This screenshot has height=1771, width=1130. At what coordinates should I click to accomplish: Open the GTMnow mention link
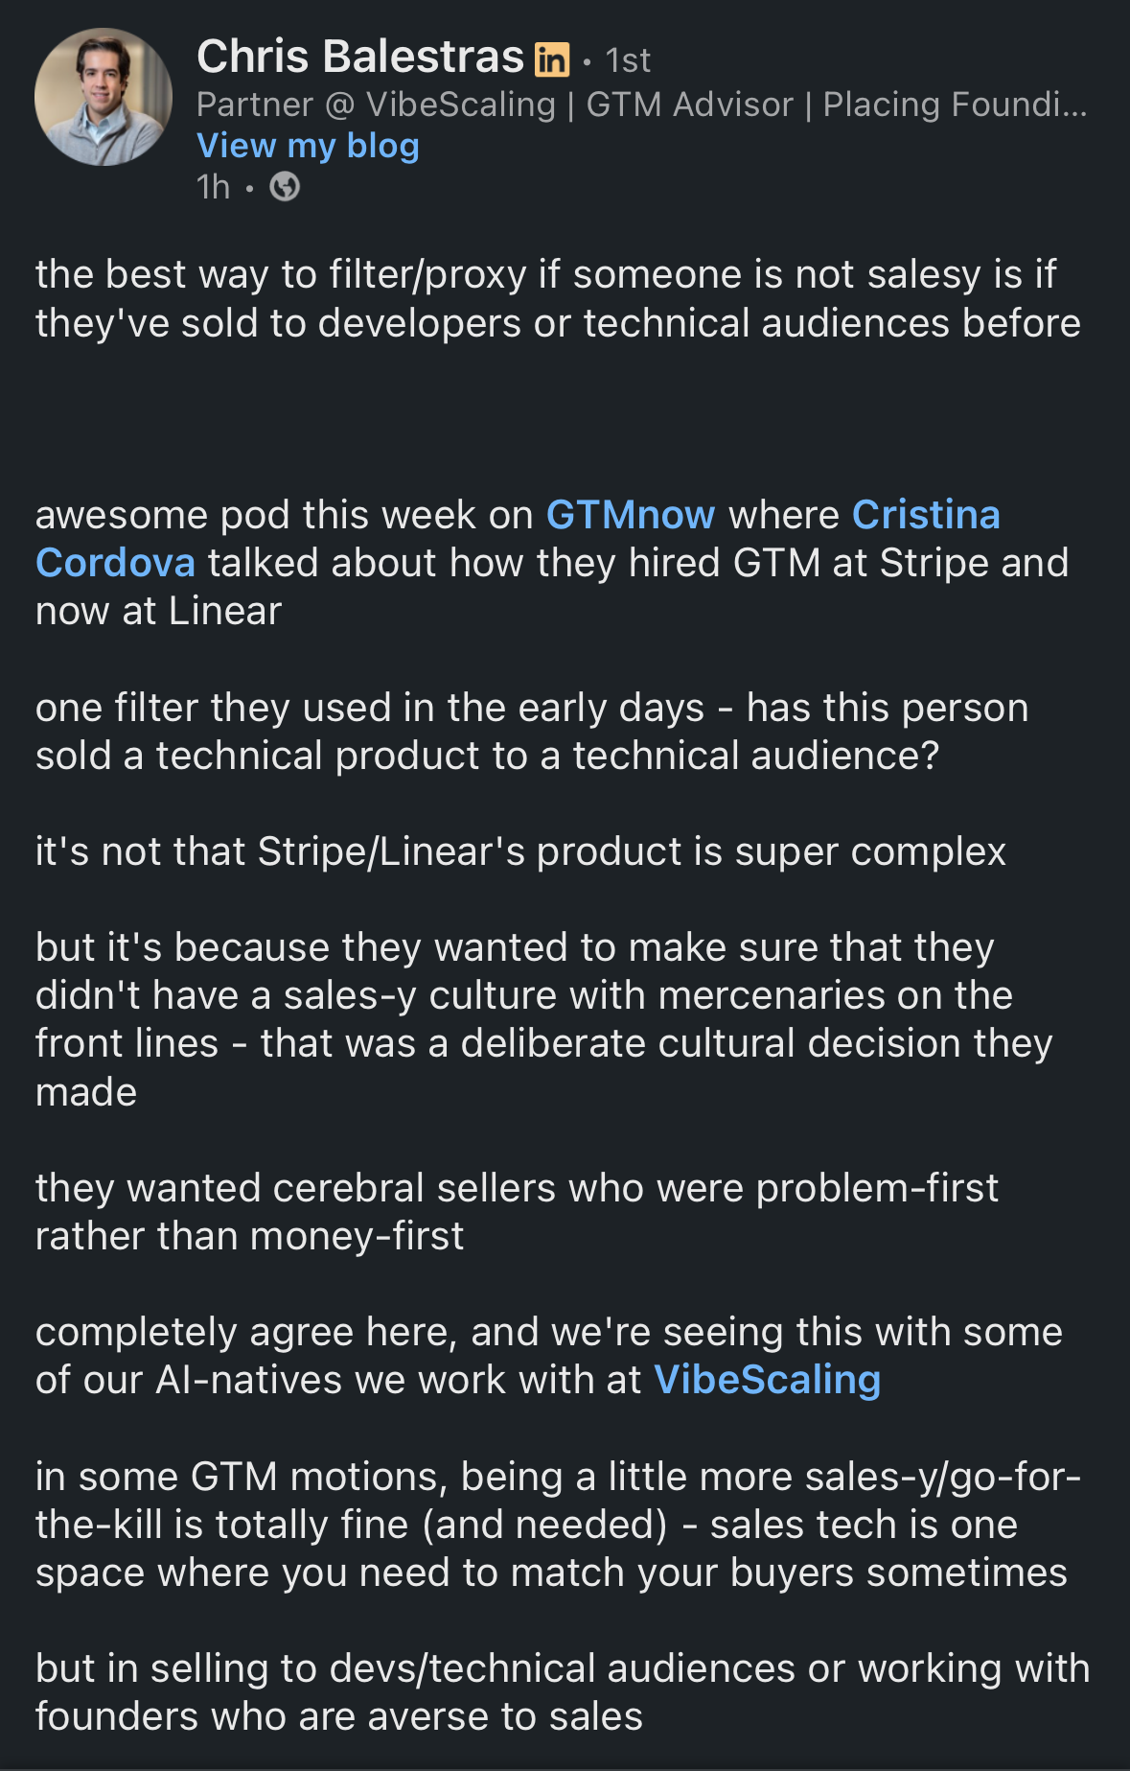coord(631,515)
